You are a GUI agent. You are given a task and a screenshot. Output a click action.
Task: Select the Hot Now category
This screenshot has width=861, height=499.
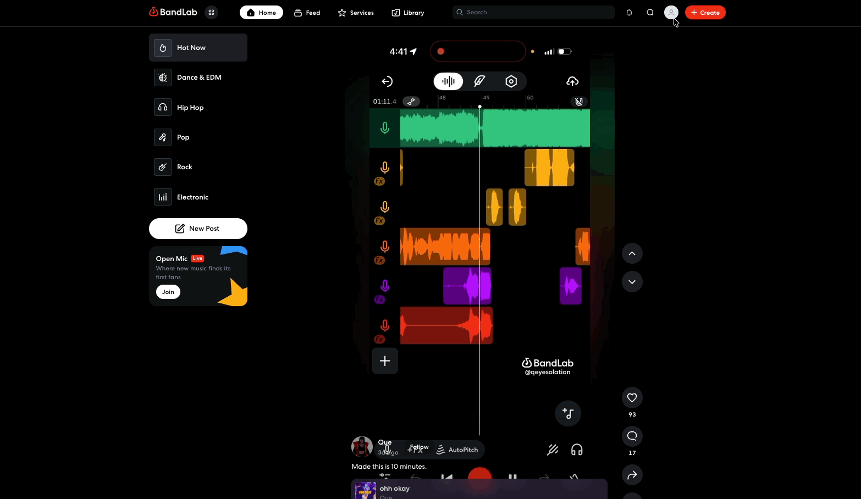(198, 48)
